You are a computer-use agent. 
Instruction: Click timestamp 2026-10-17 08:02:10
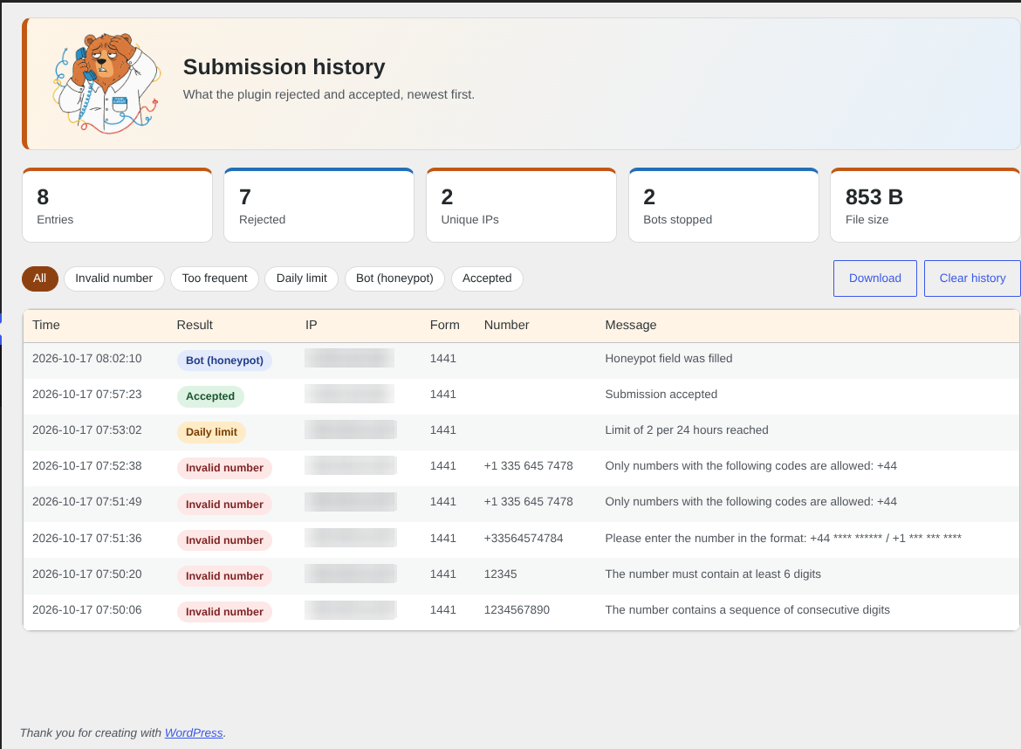[87, 358]
